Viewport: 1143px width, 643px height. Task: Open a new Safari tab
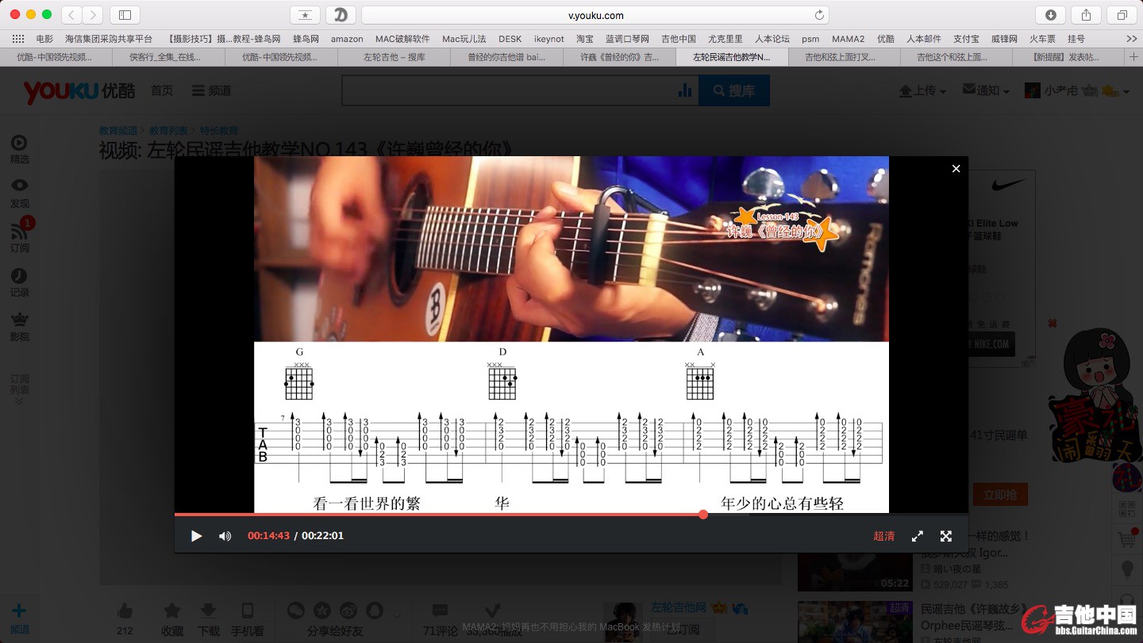(x=1133, y=57)
